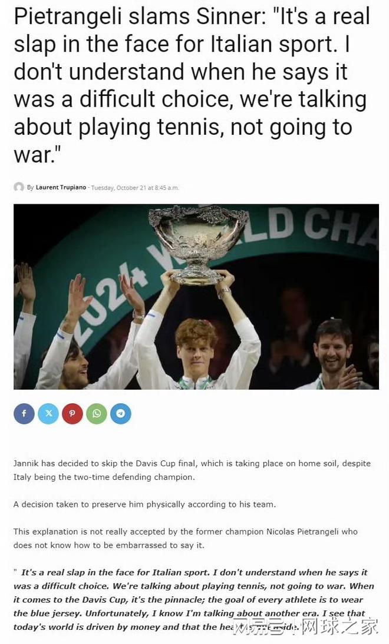Share the article via WhatsApp
This screenshot has width=389, height=644.
(97, 414)
